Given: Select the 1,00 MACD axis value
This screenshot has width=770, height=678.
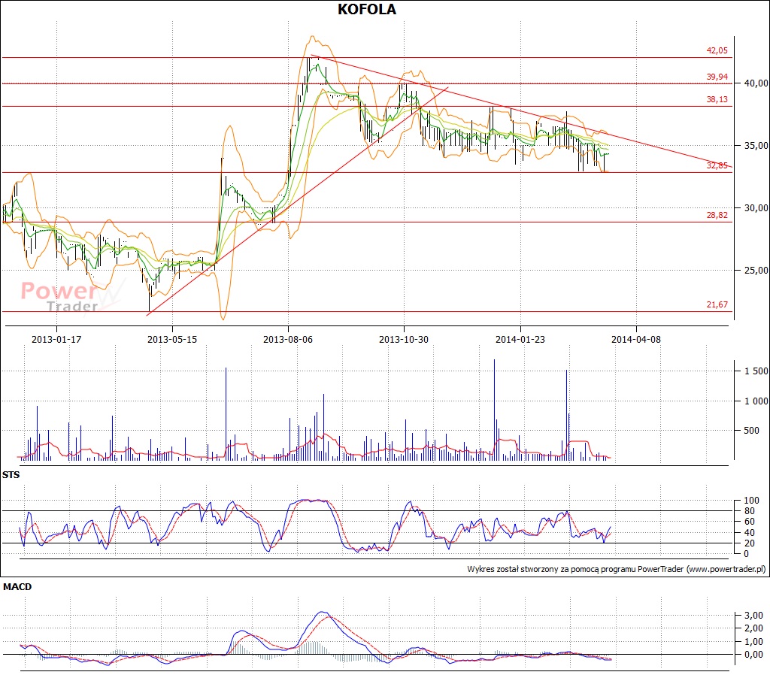Looking at the screenshot, I should [753, 641].
